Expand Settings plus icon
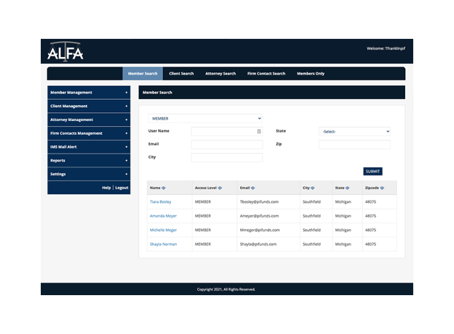Viewport: 454px width, 334px height. click(x=126, y=174)
